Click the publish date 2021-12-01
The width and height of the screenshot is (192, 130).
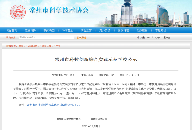[70, 75]
